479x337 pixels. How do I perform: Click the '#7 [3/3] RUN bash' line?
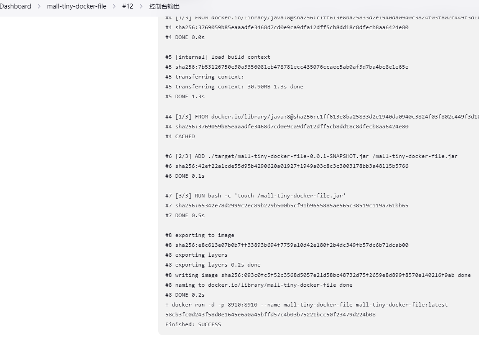point(255,196)
